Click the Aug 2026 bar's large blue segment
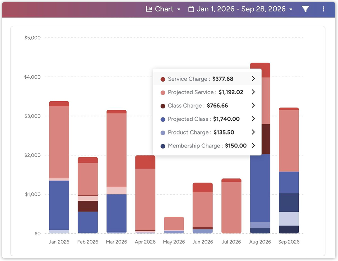Screen dimensions: 338x261 coord(260,188)
